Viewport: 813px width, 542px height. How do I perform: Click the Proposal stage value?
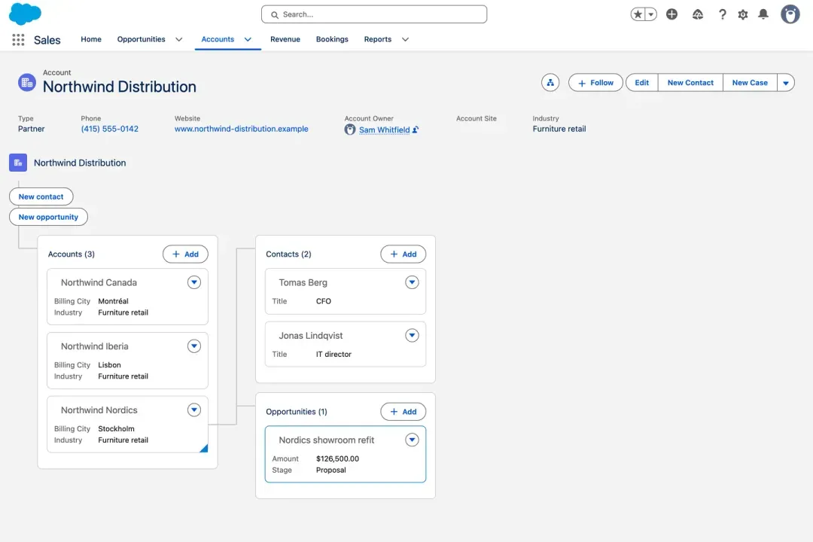330,470
